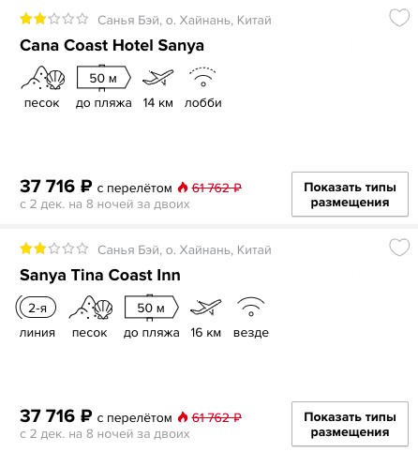The width and height of the screenshot is (418, 452).
Task: Click the star rating of Sanya Tina Coast
Action: [54, 249]
